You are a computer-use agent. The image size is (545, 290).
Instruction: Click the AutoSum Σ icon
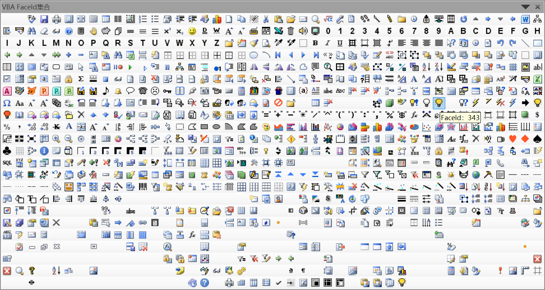click(81, 79)
